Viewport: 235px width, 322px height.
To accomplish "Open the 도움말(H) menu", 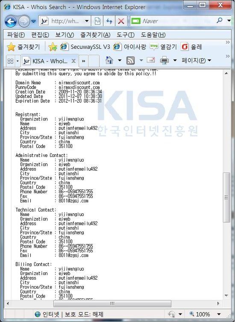I will [153, 35].
